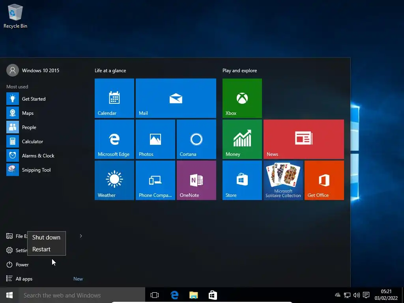Open Edge from the taskbar
Screen dimensions: 404x303
point(174,295)
